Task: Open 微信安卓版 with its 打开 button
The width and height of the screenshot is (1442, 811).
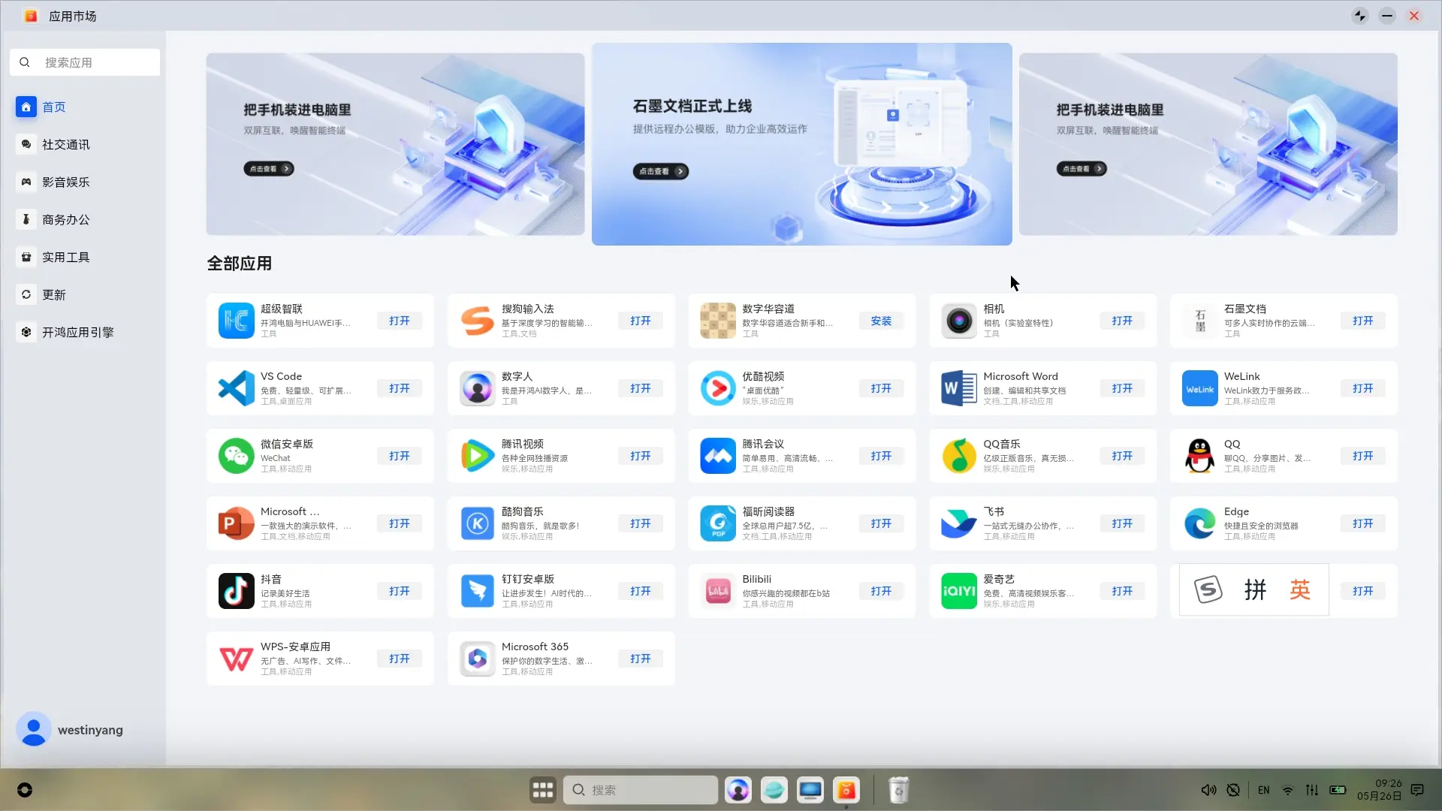Action: (x=399, y=456)
